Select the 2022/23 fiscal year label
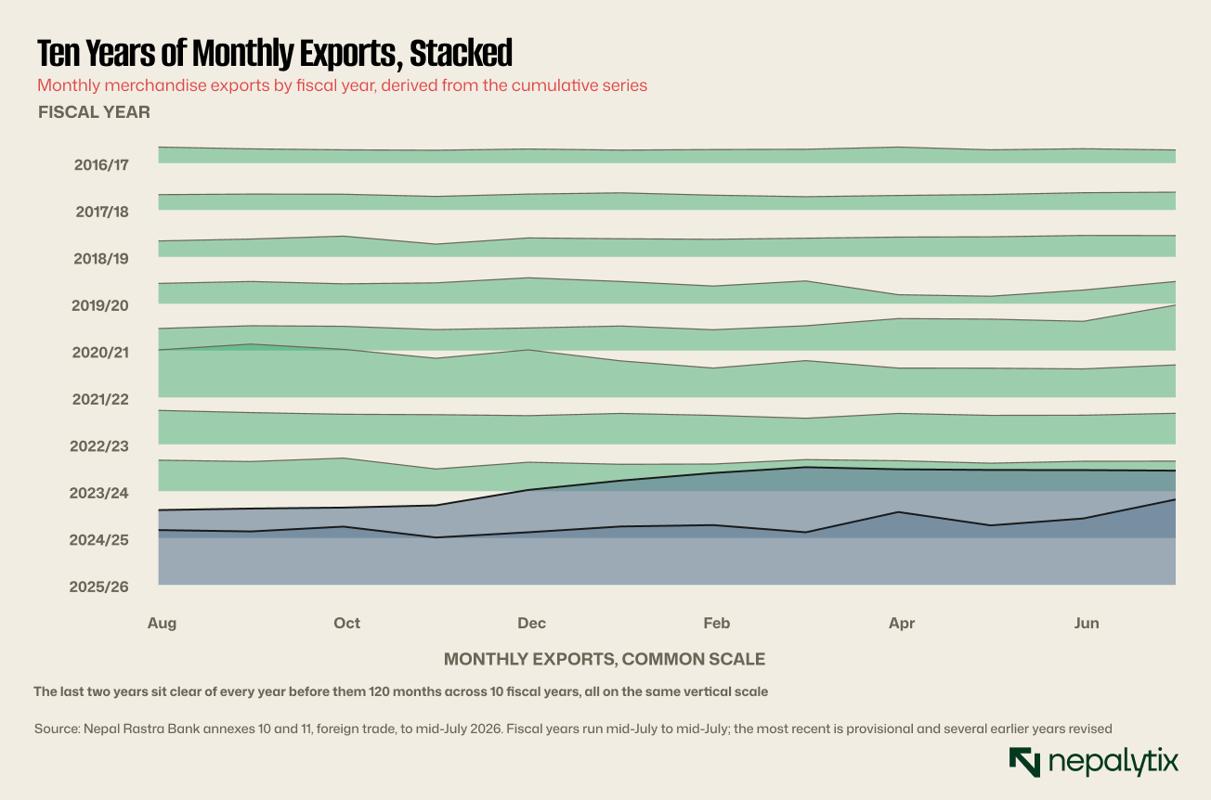 click(99, 446)
